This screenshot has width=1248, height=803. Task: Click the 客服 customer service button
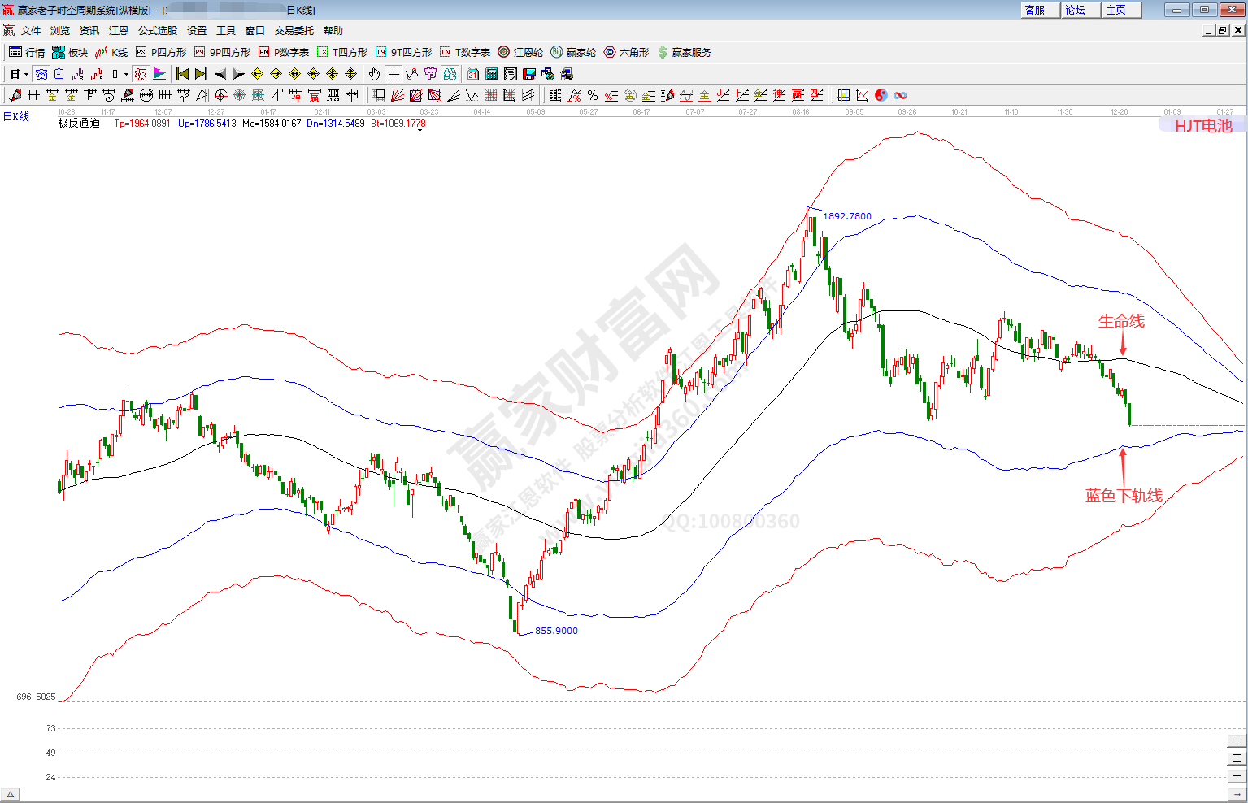tap(1040, 10)
